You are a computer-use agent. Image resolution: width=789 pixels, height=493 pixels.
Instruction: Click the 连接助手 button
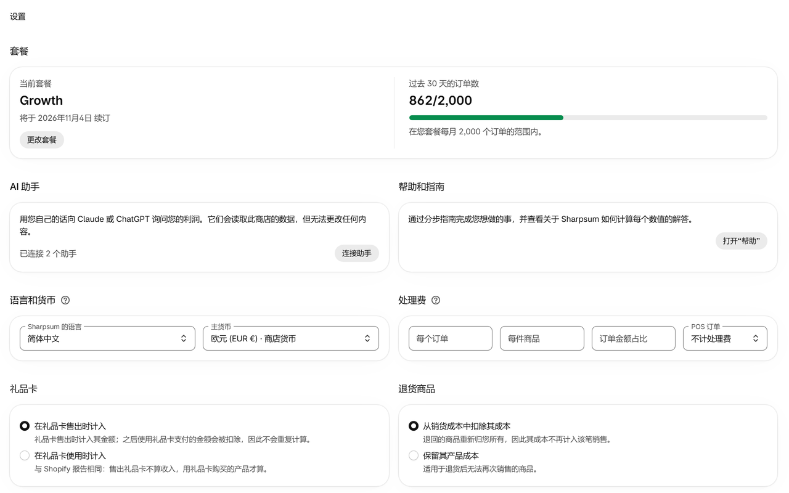coord(357,253)
